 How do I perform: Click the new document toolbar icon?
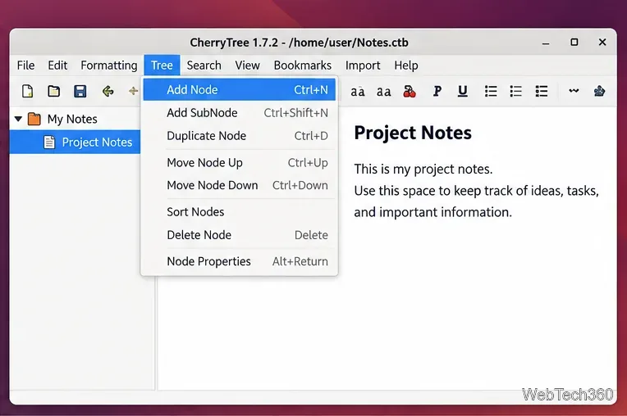(28, 92)
